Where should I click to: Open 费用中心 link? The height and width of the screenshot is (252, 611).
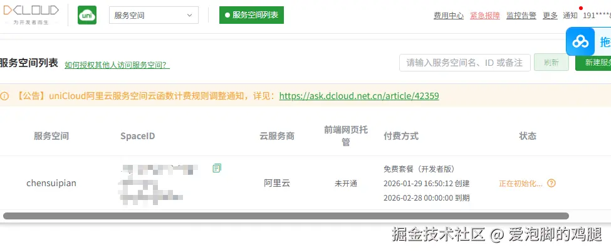point(449,16)
